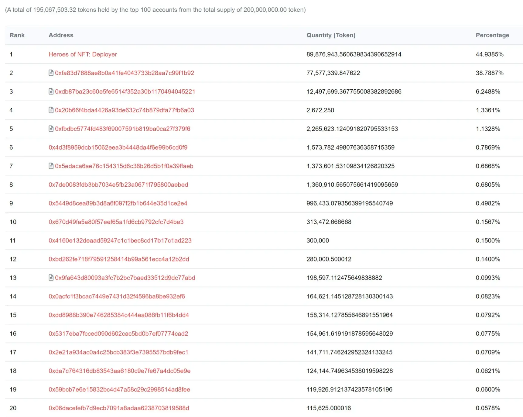Select quantity 77,577,339.847622
523x417 pixels.
(333, 73)
